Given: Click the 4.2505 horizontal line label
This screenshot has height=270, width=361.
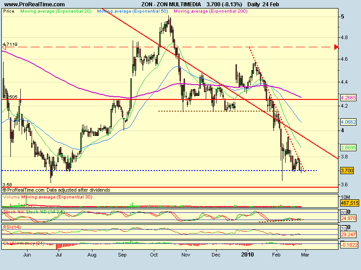Looking at the screenshot, I should 10,97.
